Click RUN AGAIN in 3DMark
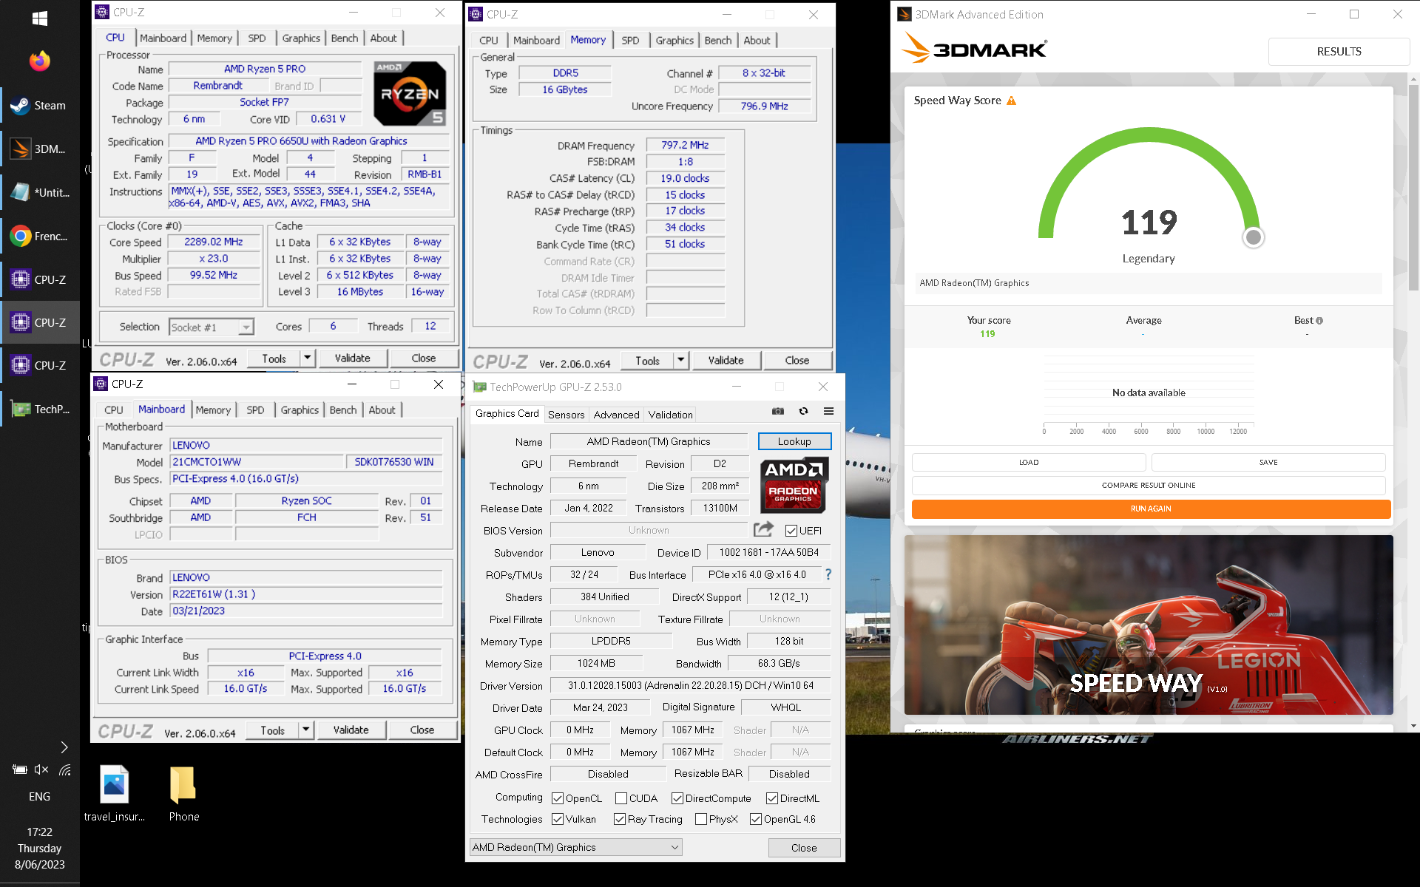1420x887 pixels. (1151, 509)
